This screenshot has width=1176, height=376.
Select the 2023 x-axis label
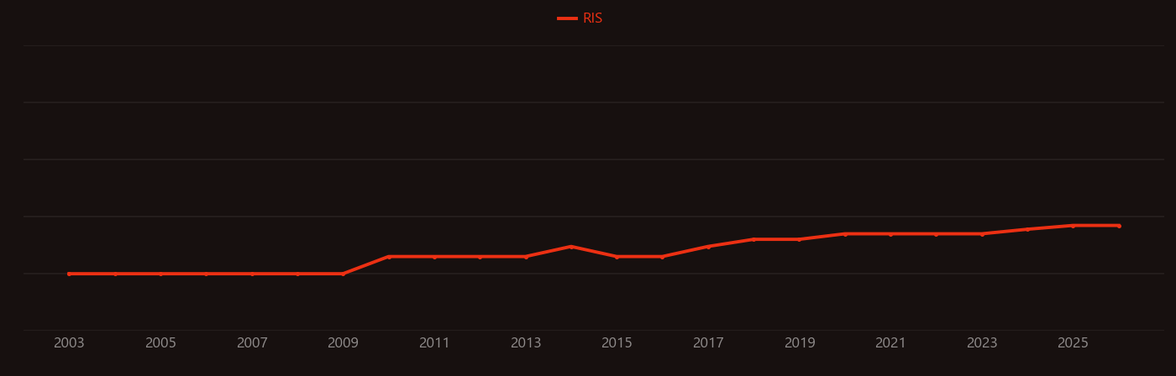pos(982,343)
